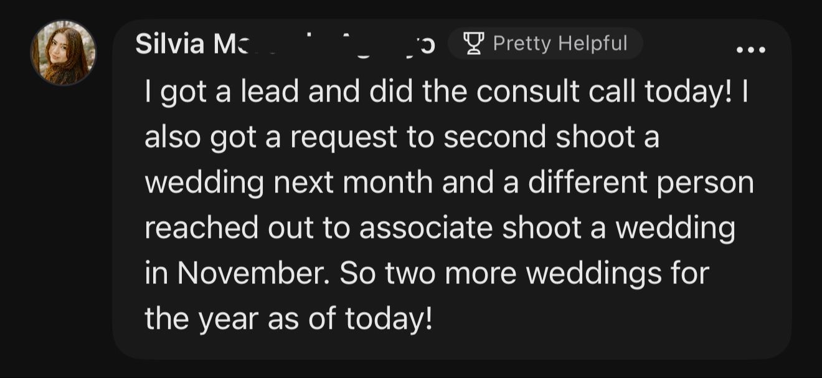
Task: Click the word "for" ending the fifth line
Action: coord(691,274)
